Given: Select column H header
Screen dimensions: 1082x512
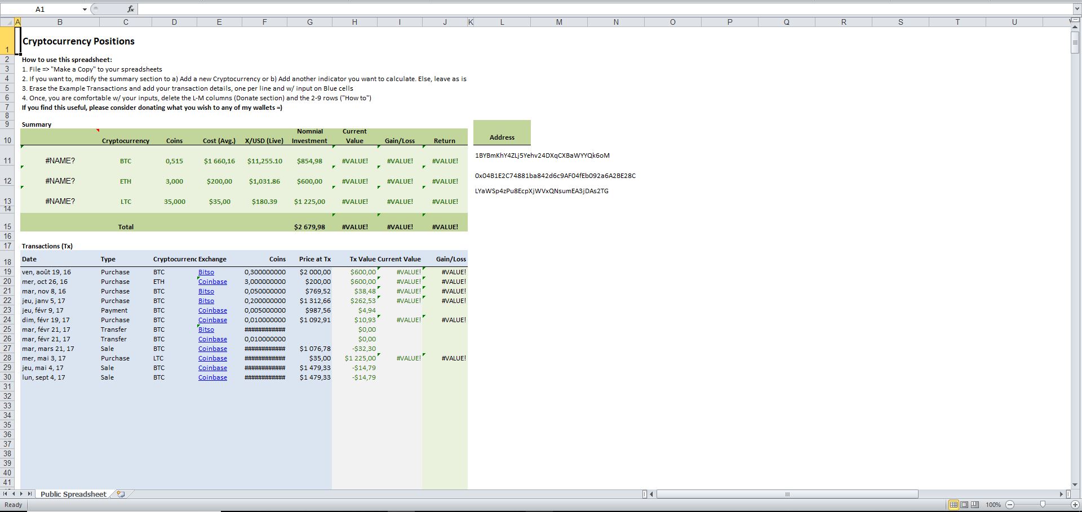Looking at the screenshot, I should [x=354, y=22].
